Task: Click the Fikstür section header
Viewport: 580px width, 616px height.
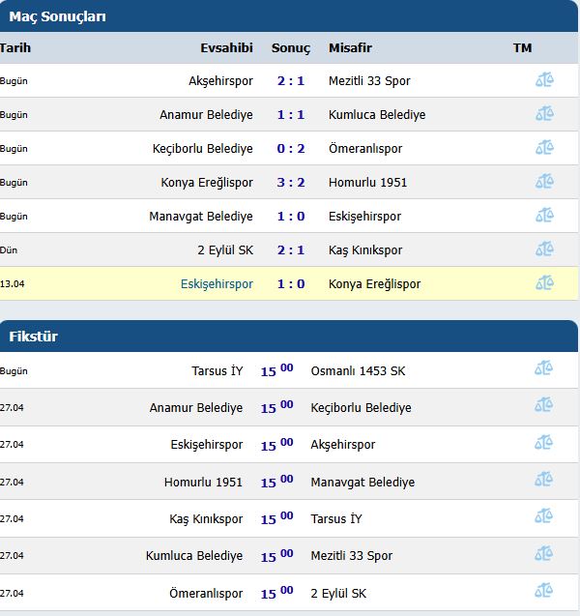Action: coord(34,337)
